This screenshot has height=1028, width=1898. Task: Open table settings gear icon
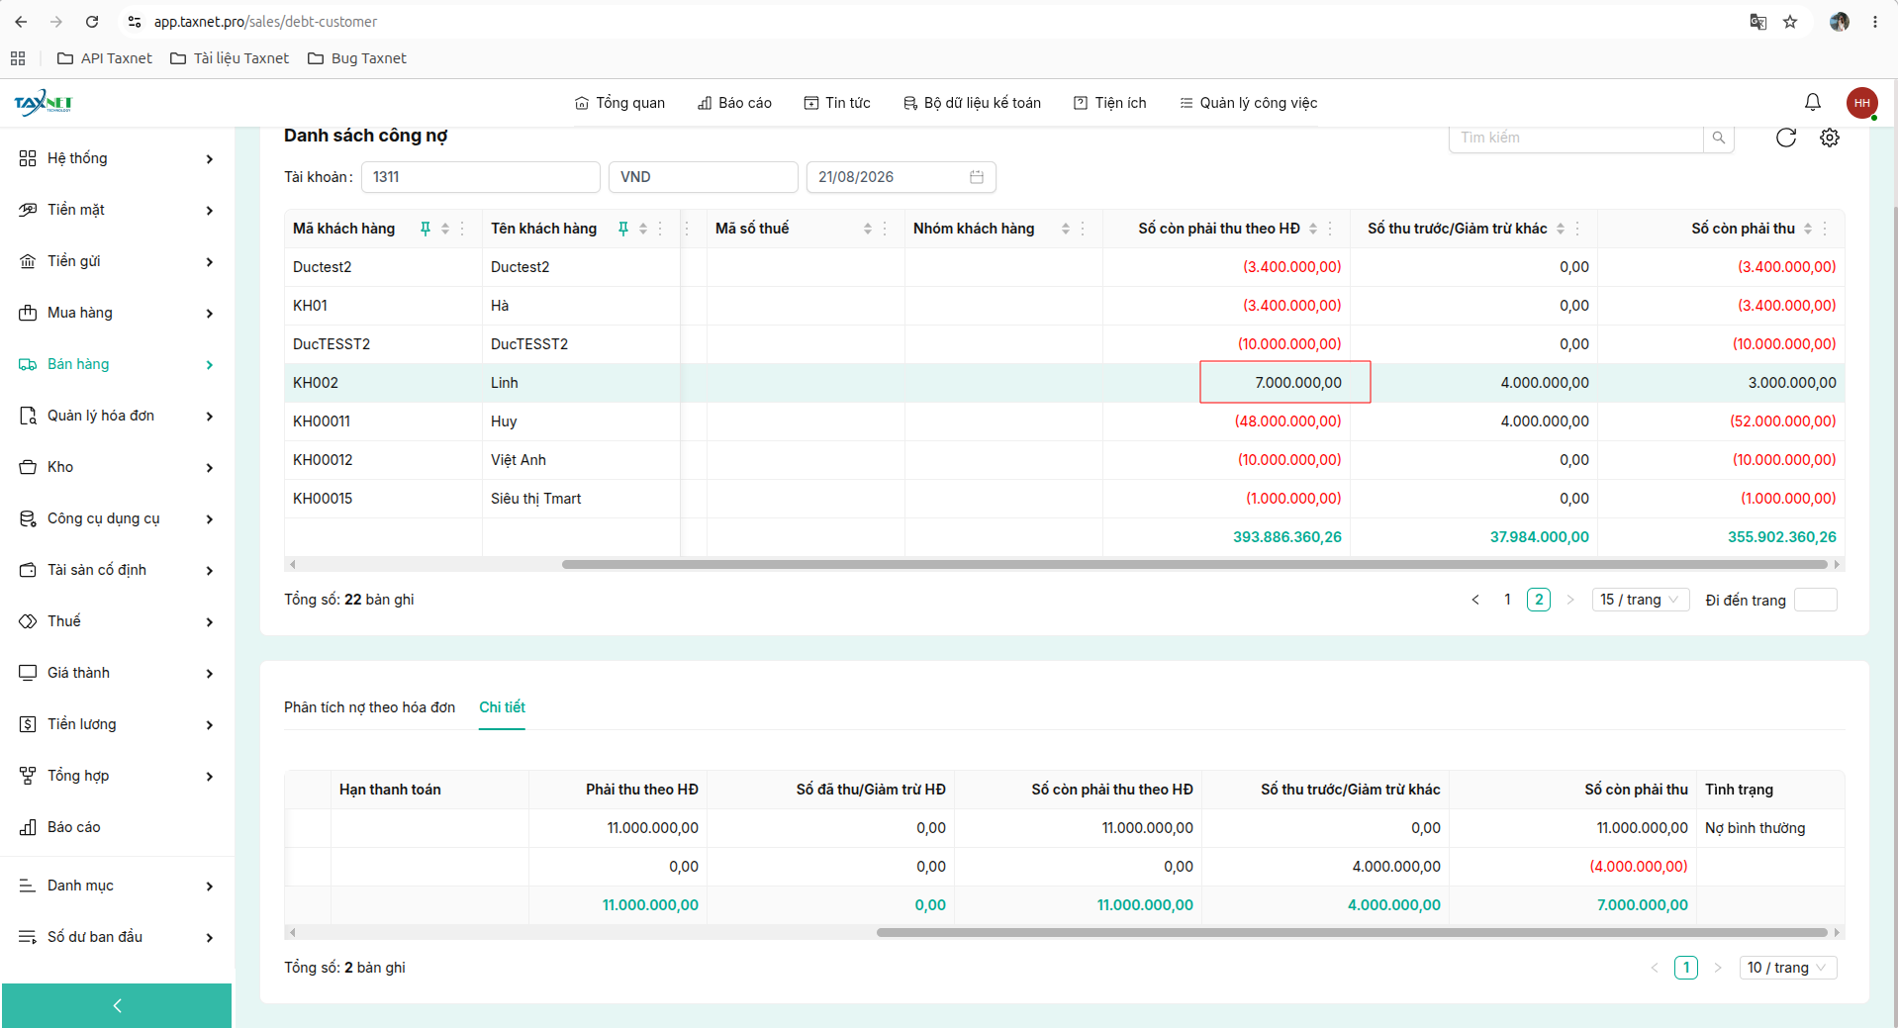tap(1830, 138)
